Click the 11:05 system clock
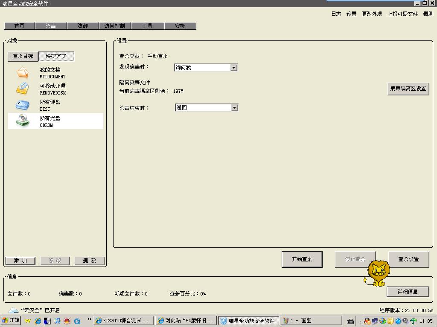 pos(426,321)
